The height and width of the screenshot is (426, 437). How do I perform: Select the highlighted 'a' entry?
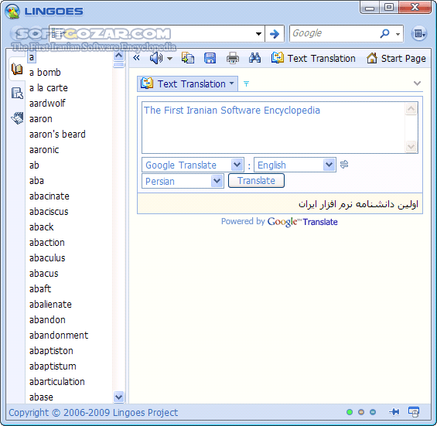[x=32, y=57]
